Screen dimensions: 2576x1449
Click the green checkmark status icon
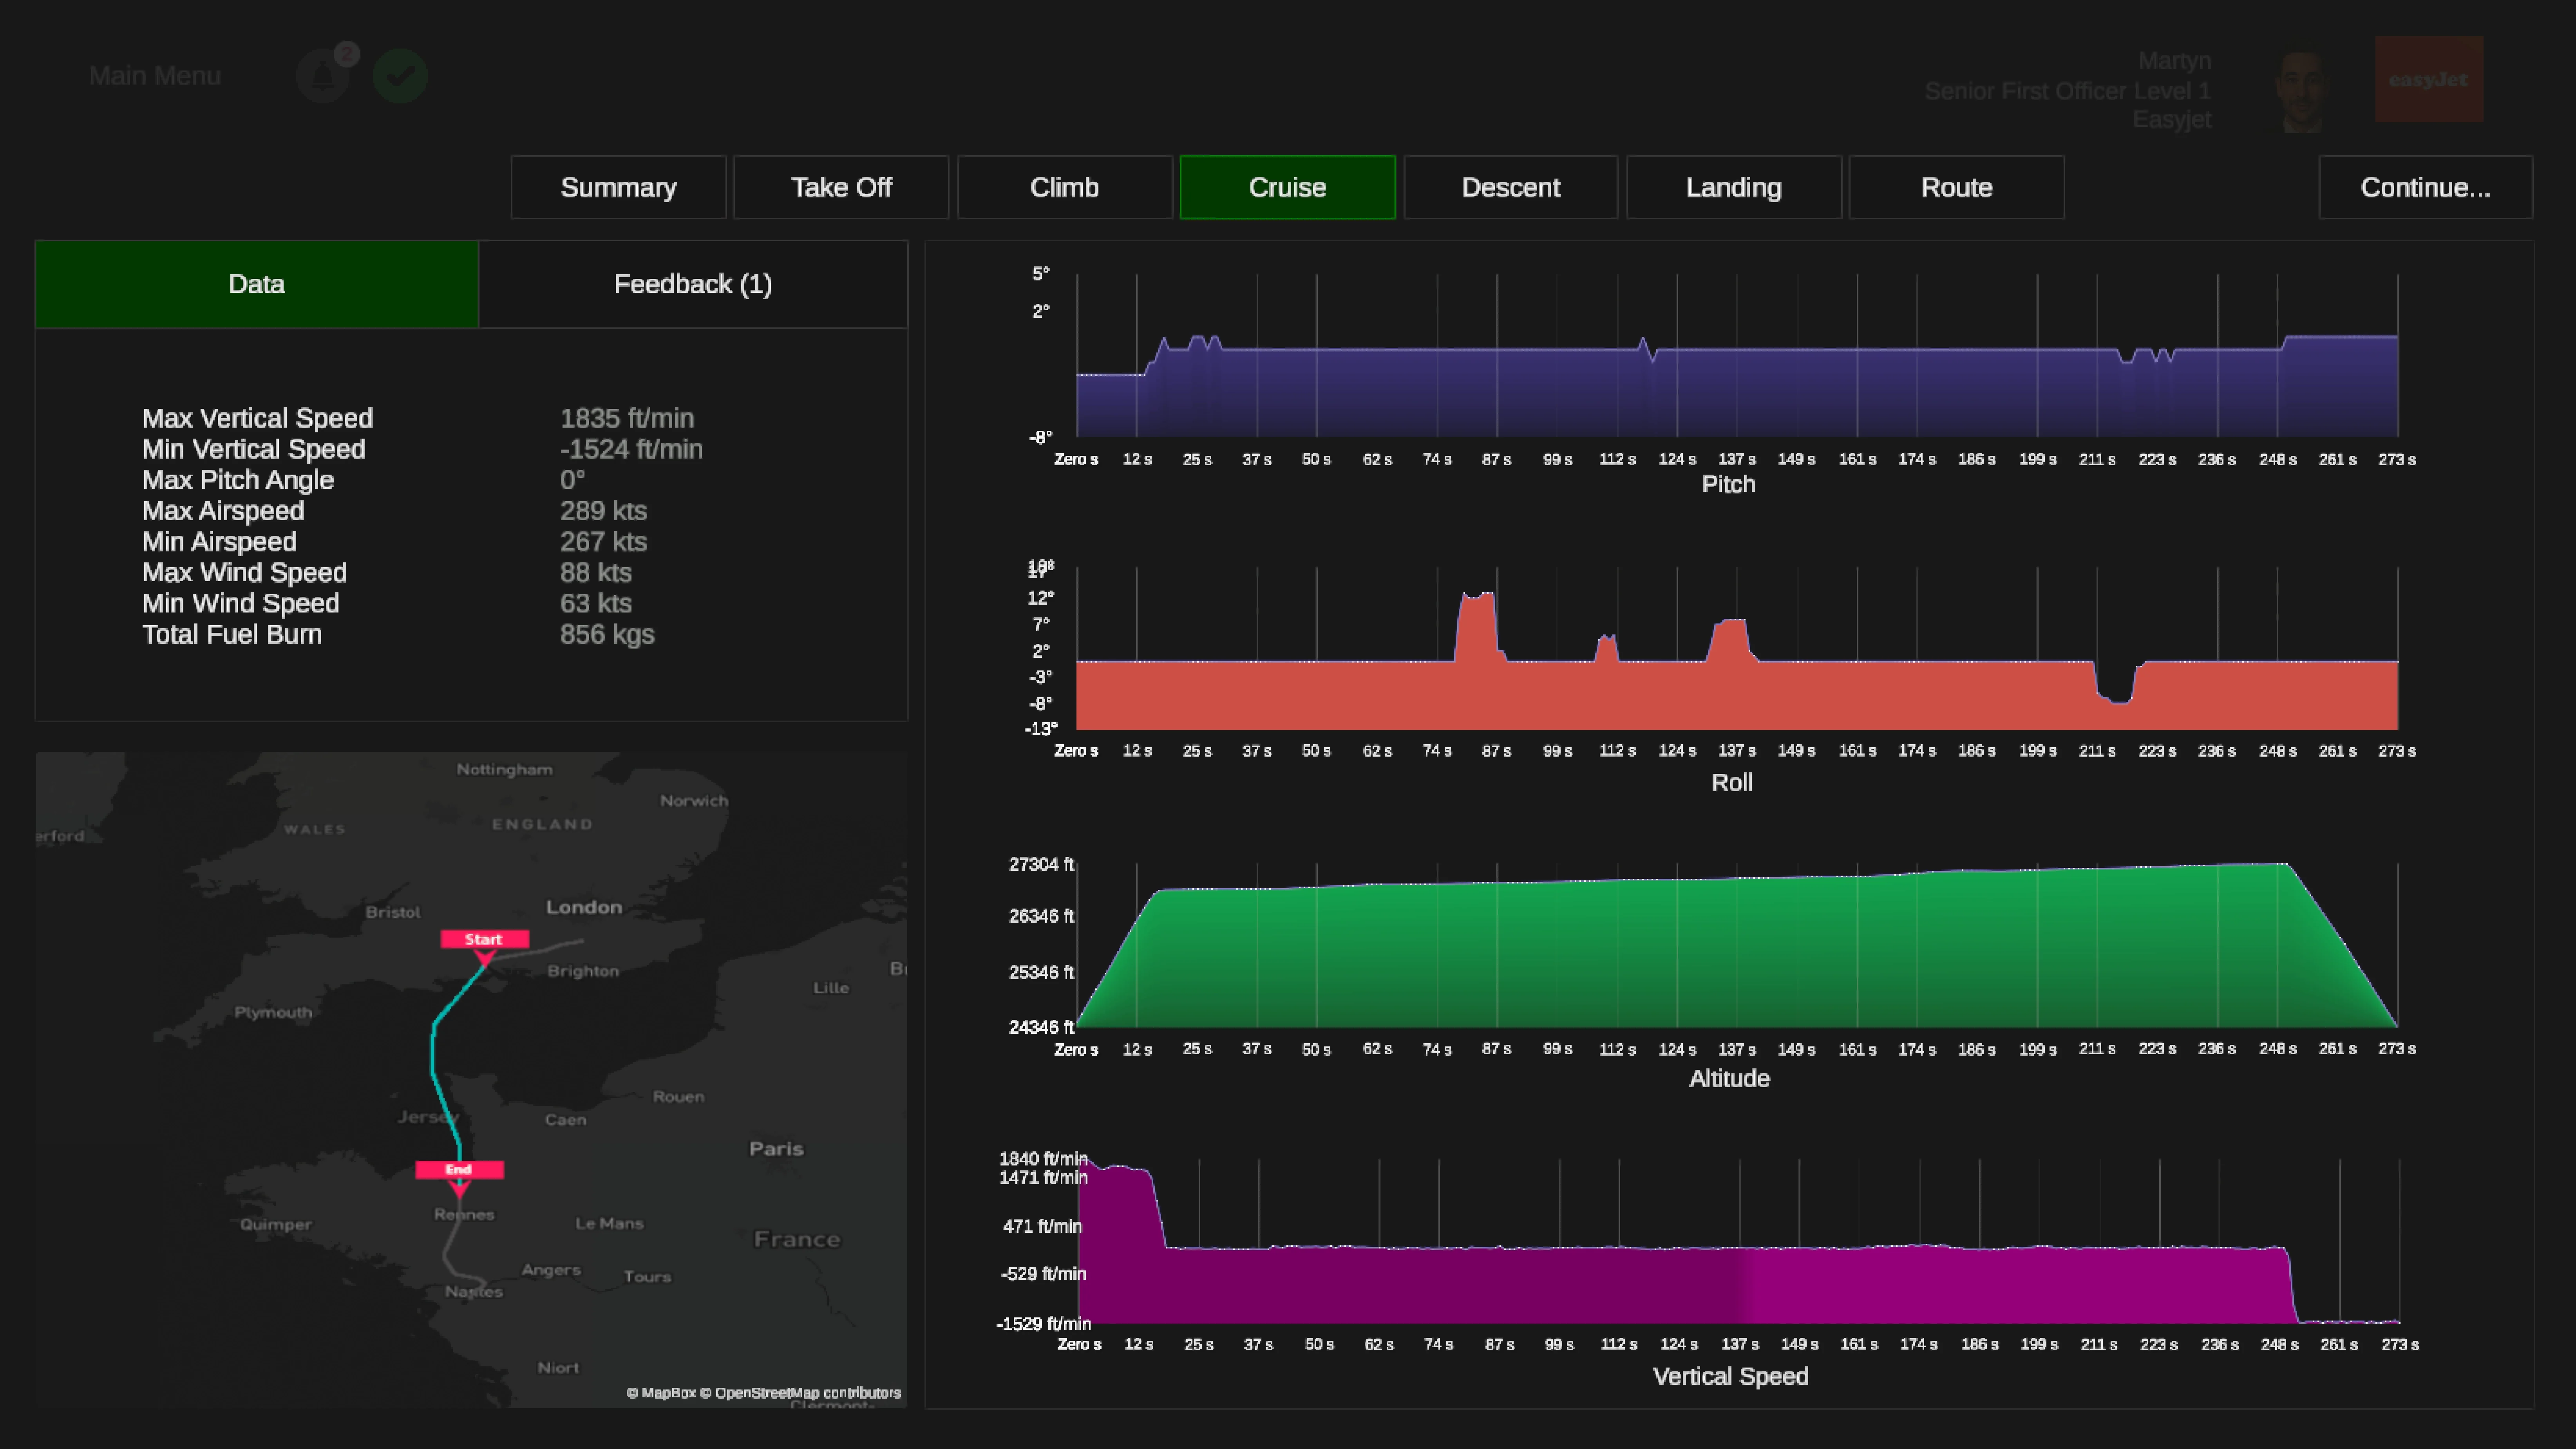point(400,76)
